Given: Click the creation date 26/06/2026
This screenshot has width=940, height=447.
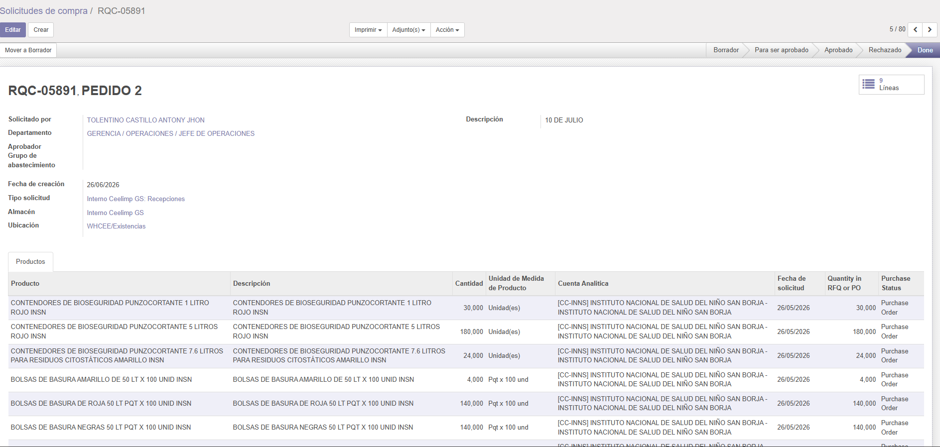Looking at the screenshot, I should (x=103, y=185).
